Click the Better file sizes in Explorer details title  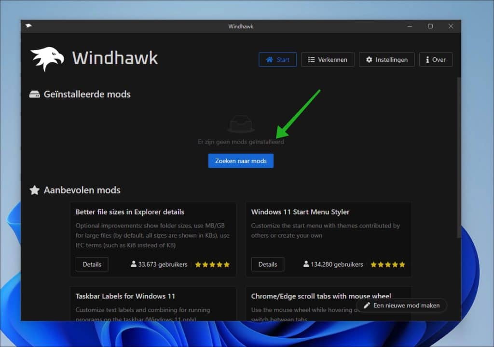click(130, 212)
